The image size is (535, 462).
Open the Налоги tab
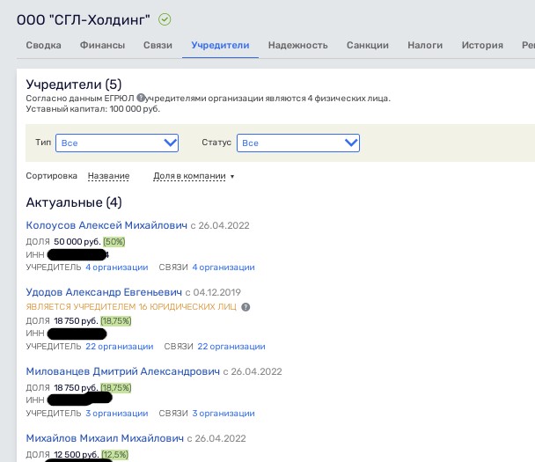(x=425, y=46)
